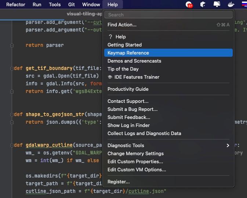This screenshot has width=247, height=198.
Task: Open Edit Custom VM Options
Action: click(137, 169)
